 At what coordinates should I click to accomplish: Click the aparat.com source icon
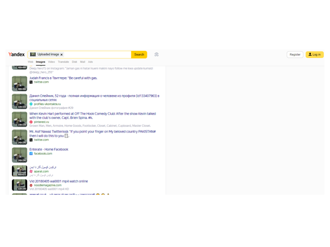tap(31, 172)
